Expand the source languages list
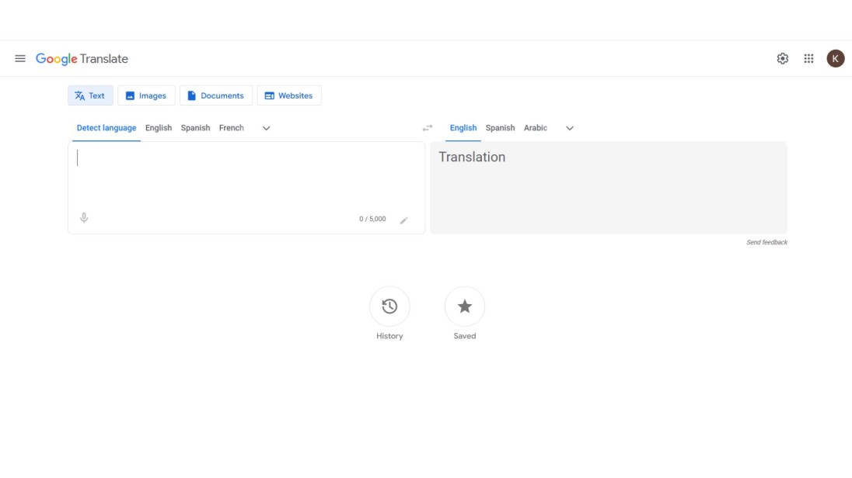 (x=266, y=128)
